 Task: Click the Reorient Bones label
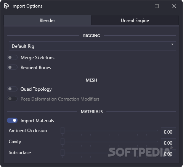point(36,68)
